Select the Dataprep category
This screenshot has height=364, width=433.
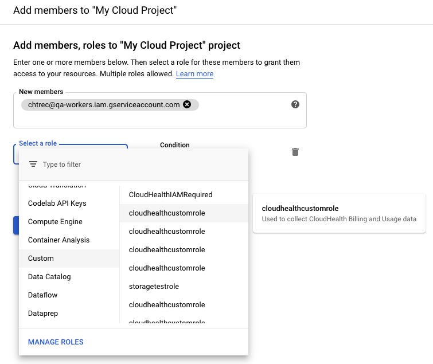coord(43,314)
